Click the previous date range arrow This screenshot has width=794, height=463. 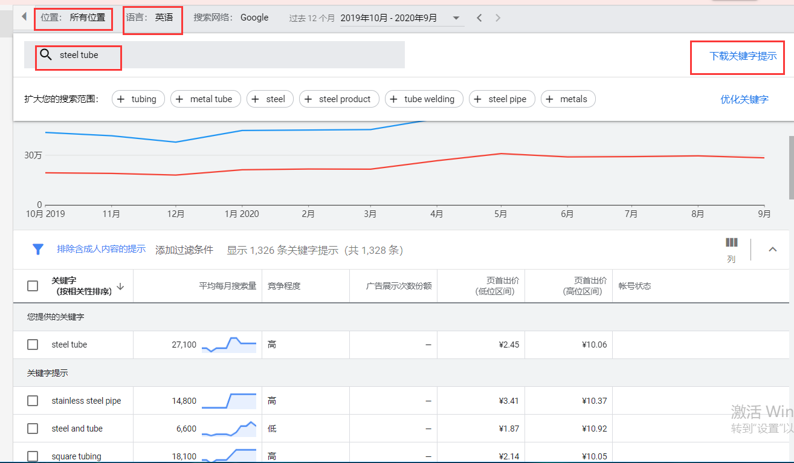click(479, 18)
